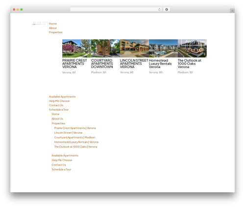
Task: Open a new tab with plus button
Action: coord(232,11)
